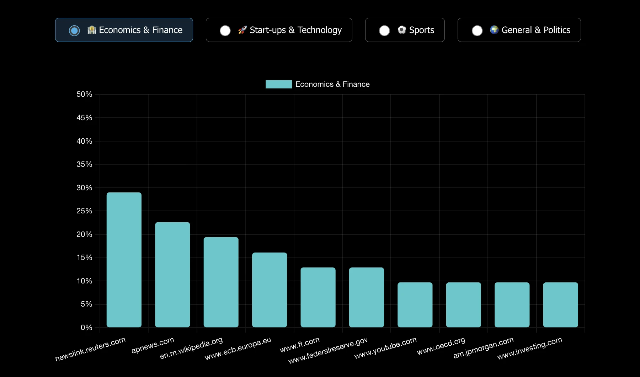Click the soccer ball emoji beside Sports

[x=402, y=30]
